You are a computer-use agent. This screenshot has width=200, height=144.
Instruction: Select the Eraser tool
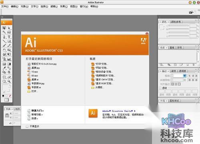click(9, 77)
